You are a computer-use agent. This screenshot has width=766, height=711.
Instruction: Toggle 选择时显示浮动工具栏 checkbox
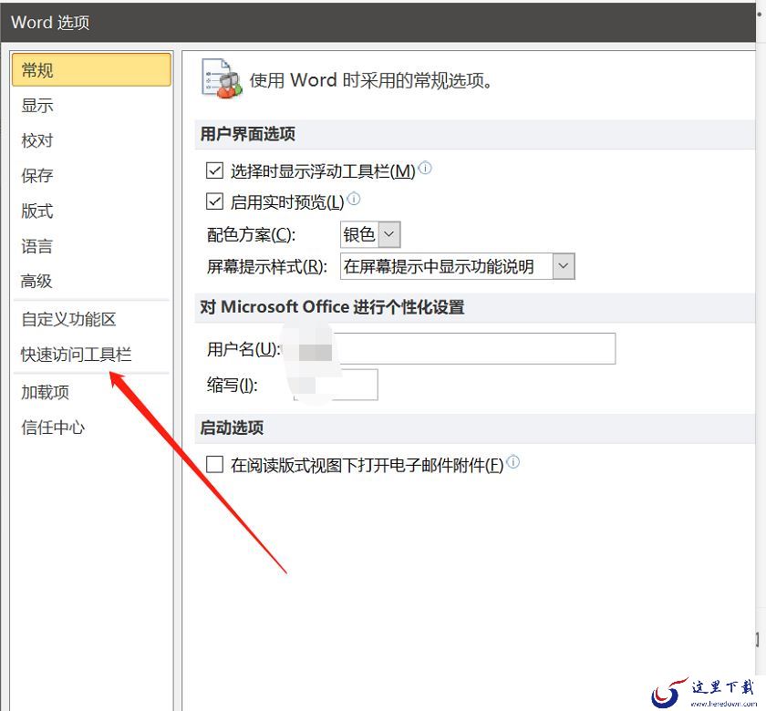[214, 171]
